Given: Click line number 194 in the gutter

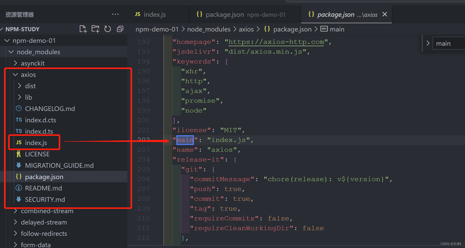Looking at the screenshot, I should (x=144, y=61).
